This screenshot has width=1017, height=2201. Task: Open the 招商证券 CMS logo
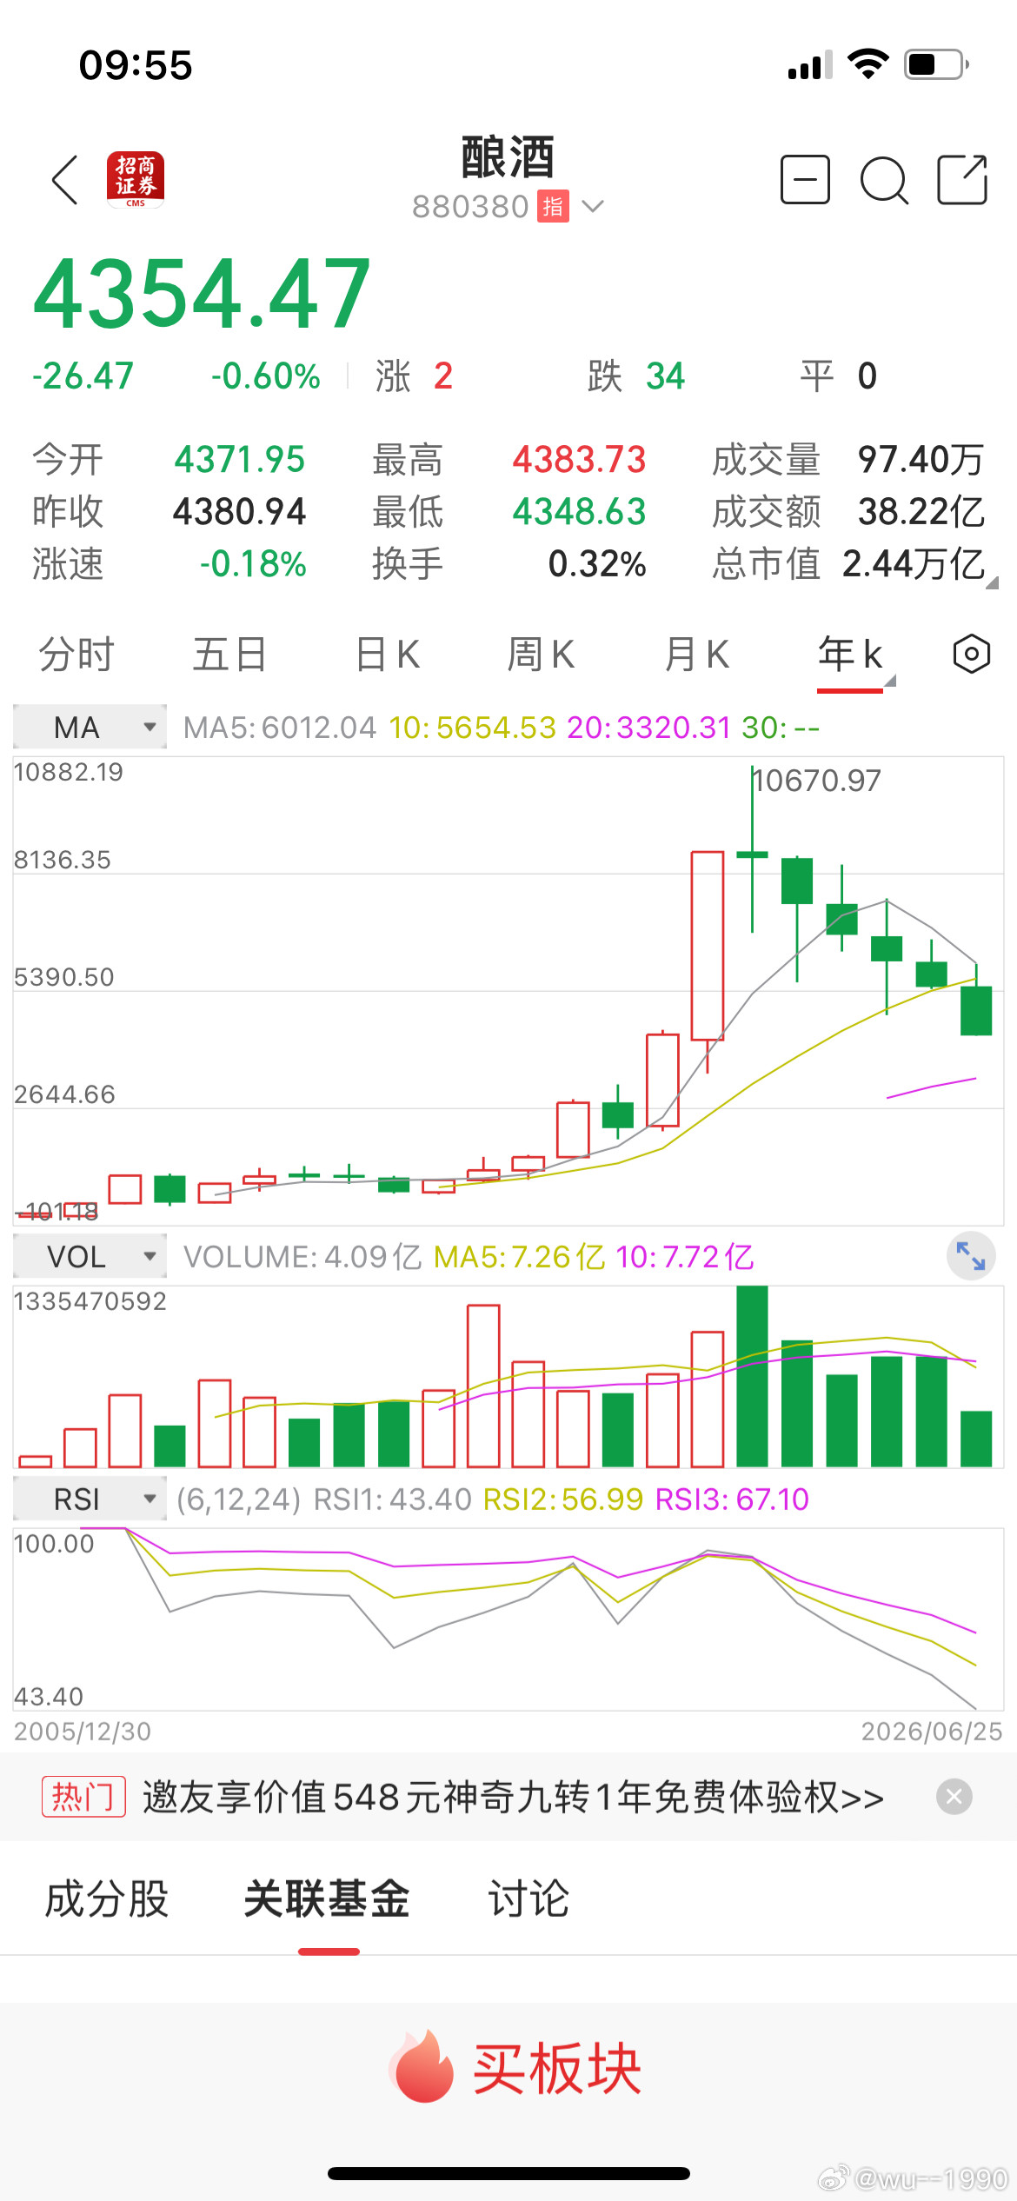point(136,180)
